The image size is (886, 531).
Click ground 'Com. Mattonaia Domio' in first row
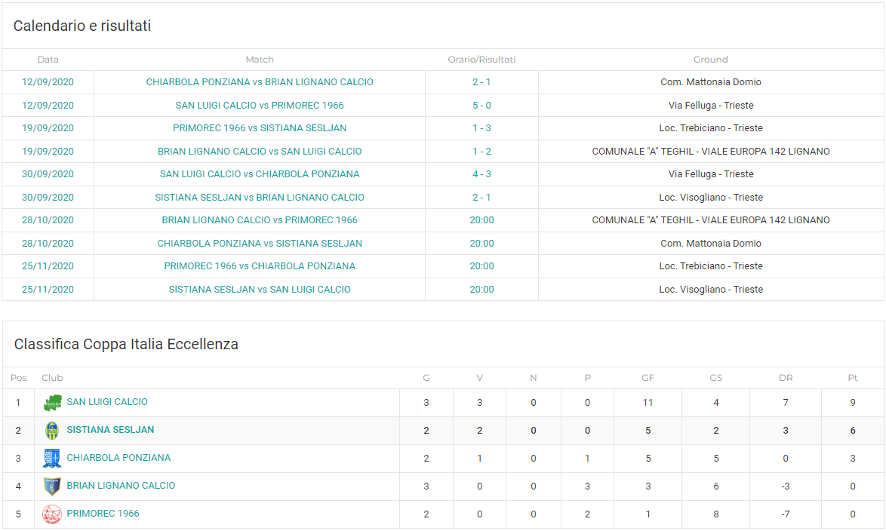[711, 82]
